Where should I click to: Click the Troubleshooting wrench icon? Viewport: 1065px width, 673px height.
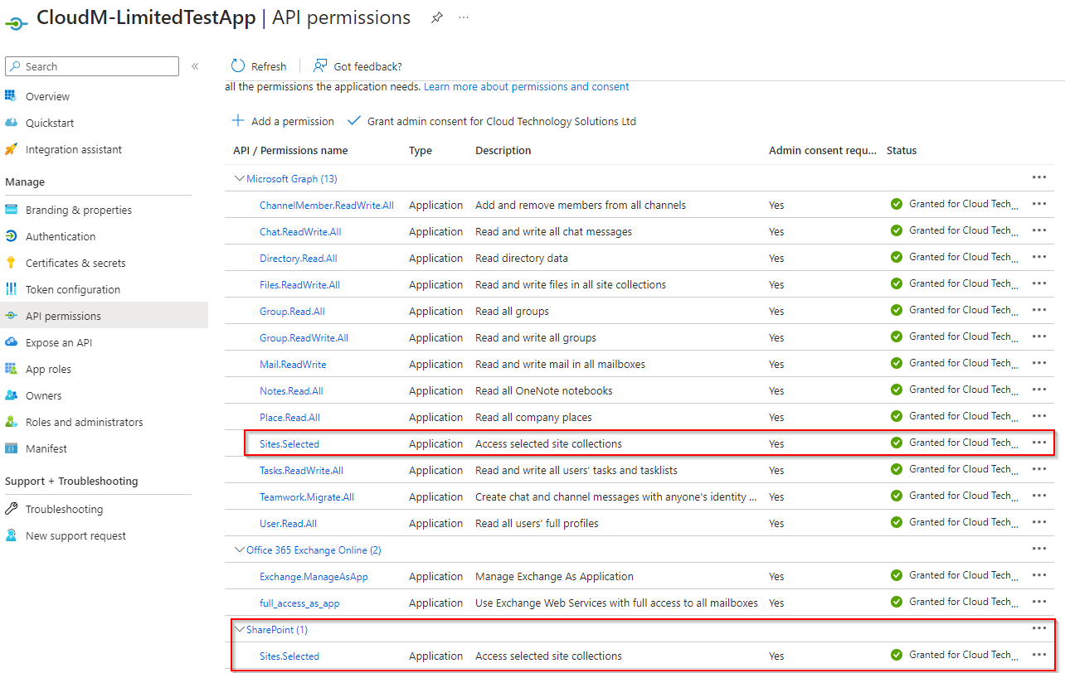point(11,509)
